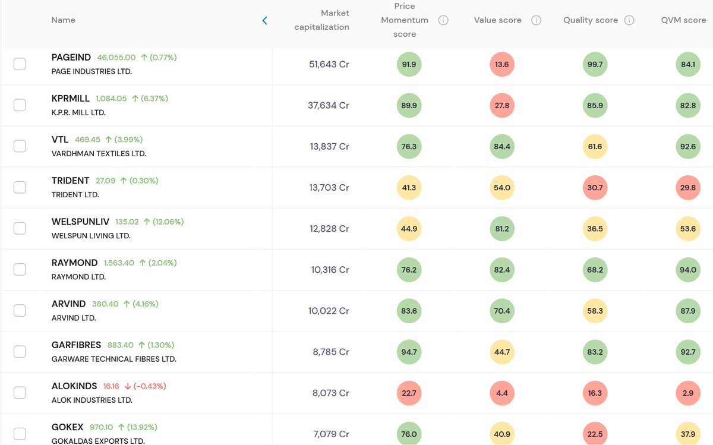Check the GOKEX row checkbox
Image resolution: width=713 pixels, height=445 pixels.
tap(20, 433)
